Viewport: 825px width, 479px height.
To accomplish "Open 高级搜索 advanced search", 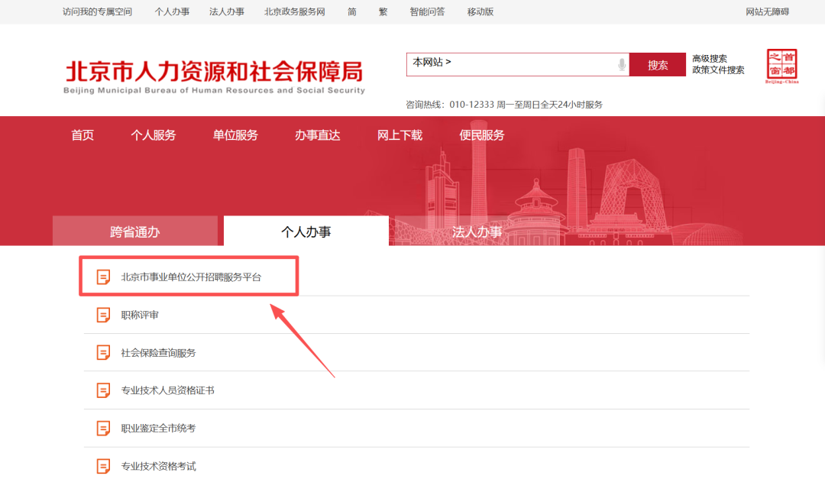I will click(x=710, y=58).
